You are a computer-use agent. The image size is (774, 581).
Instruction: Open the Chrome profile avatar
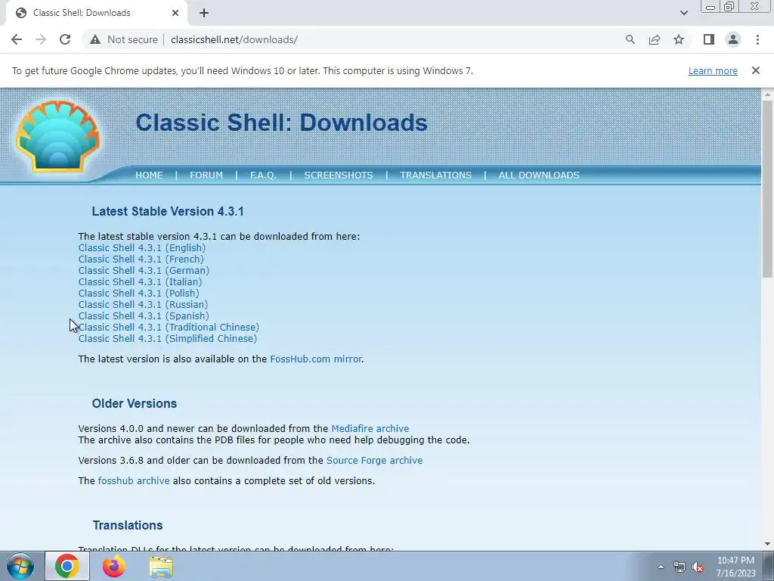[x=733, y=39]
